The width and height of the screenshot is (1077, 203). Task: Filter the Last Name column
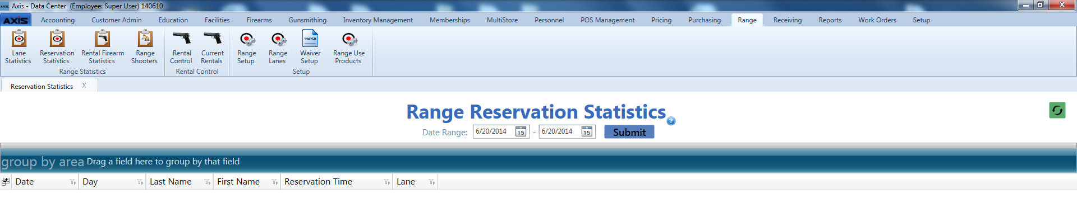tap(207, 182)
